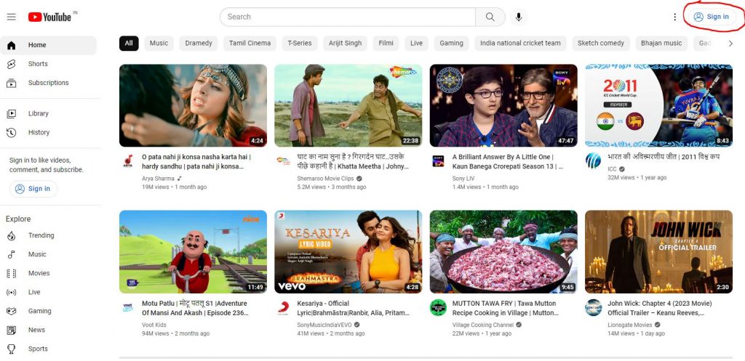Select the Live filter chip
745x361 pixels.
[x=416, y=43]
